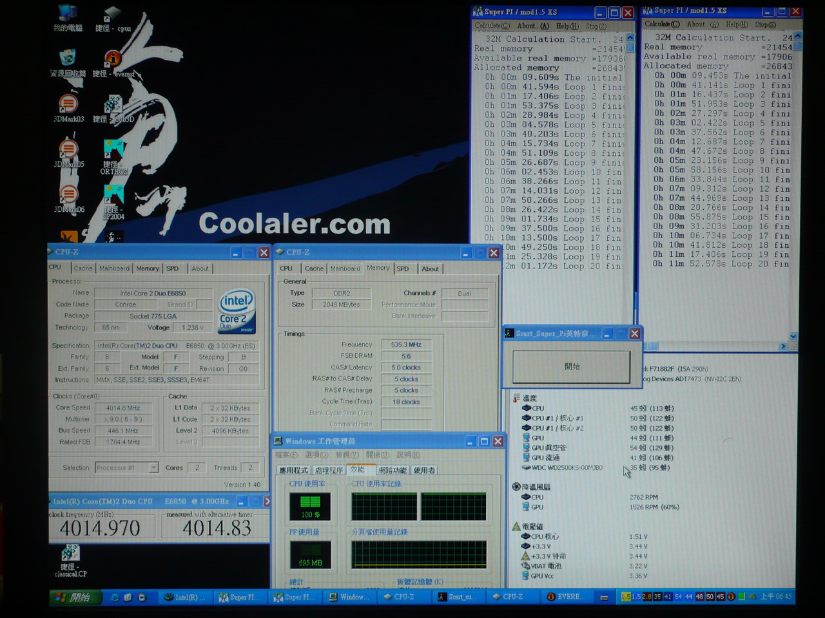Click the 4014.970 clock frequency readout
Image resolution: width=825 pixels, height=618 pixels.
100,528
